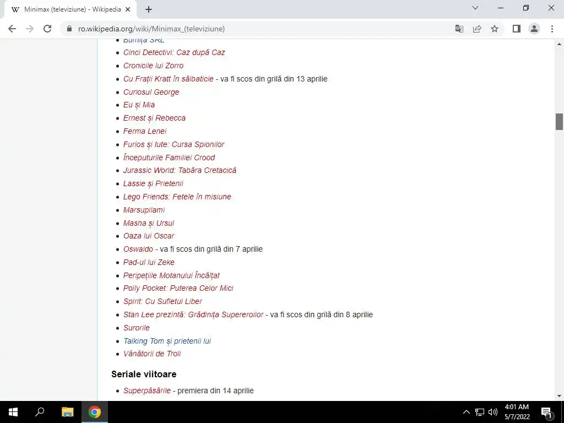The width and height of the screenshot is (564, 423).
Task: Bookmark this page with the star icon
Action: click(x=495, y=29)
